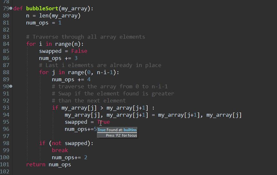Click 'num_ops+= 2' on line 100
The image size is (277, 175).
[70, 157]
